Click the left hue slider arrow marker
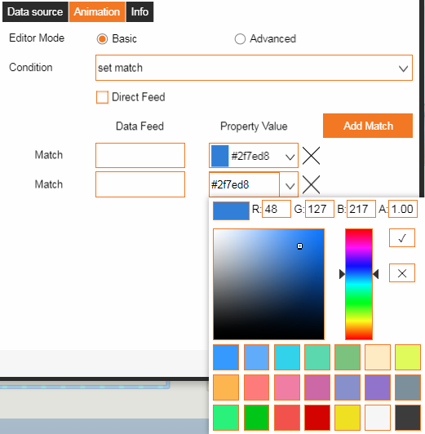Image resolution: width=425 pixels, height=434 pixels. tap(342, 274)
